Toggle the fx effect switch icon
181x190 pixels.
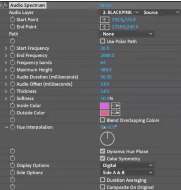tap(5, 5)
